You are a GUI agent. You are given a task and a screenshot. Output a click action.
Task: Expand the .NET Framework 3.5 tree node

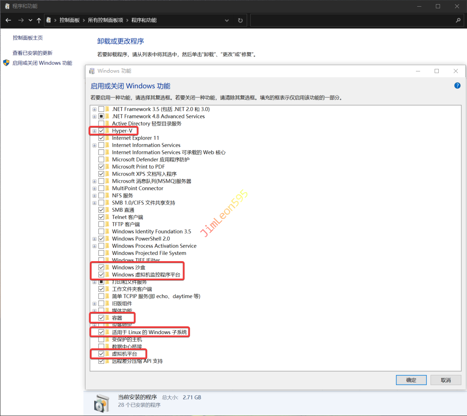click(x=95, y=109)
